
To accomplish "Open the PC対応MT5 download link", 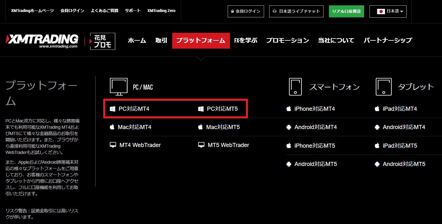I will tap(222, 109).
